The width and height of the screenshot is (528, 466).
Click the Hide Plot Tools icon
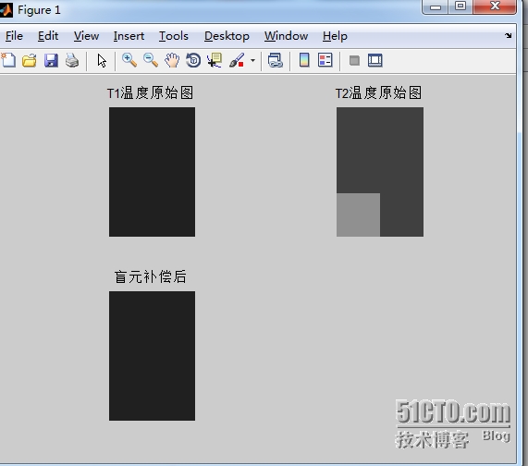point(354,61)
